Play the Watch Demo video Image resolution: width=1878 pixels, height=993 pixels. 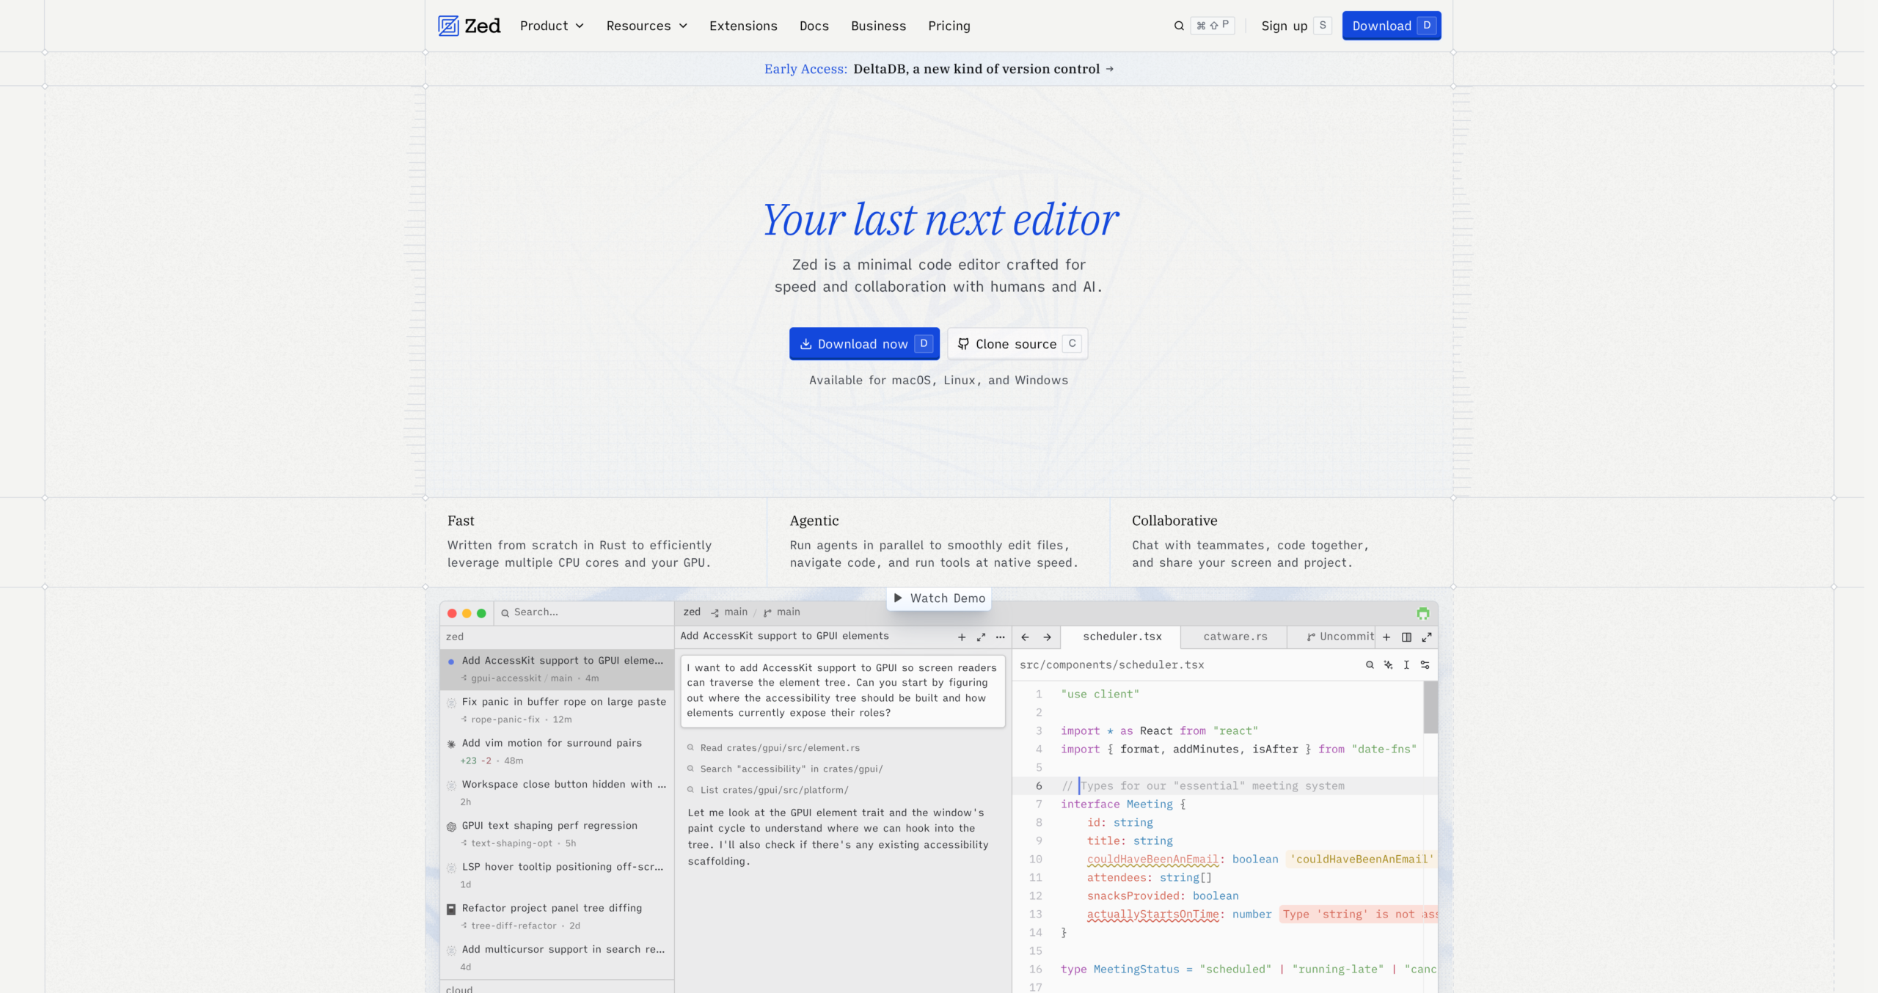pyautogui.click(x=939, y=598)
